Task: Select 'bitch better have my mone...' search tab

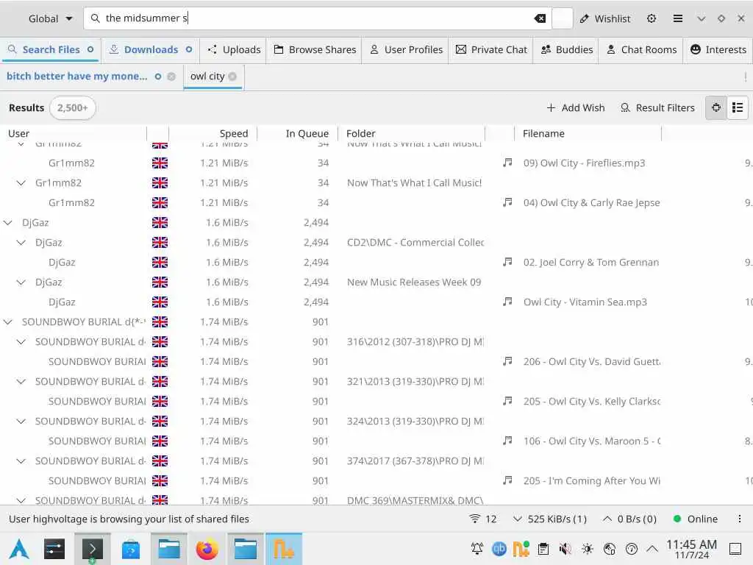Action: [x=76, y=77]
